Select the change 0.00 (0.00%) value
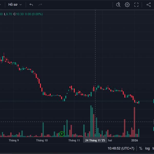The height and width of the screenshot is (154, 154). click(x=34, y=14)
